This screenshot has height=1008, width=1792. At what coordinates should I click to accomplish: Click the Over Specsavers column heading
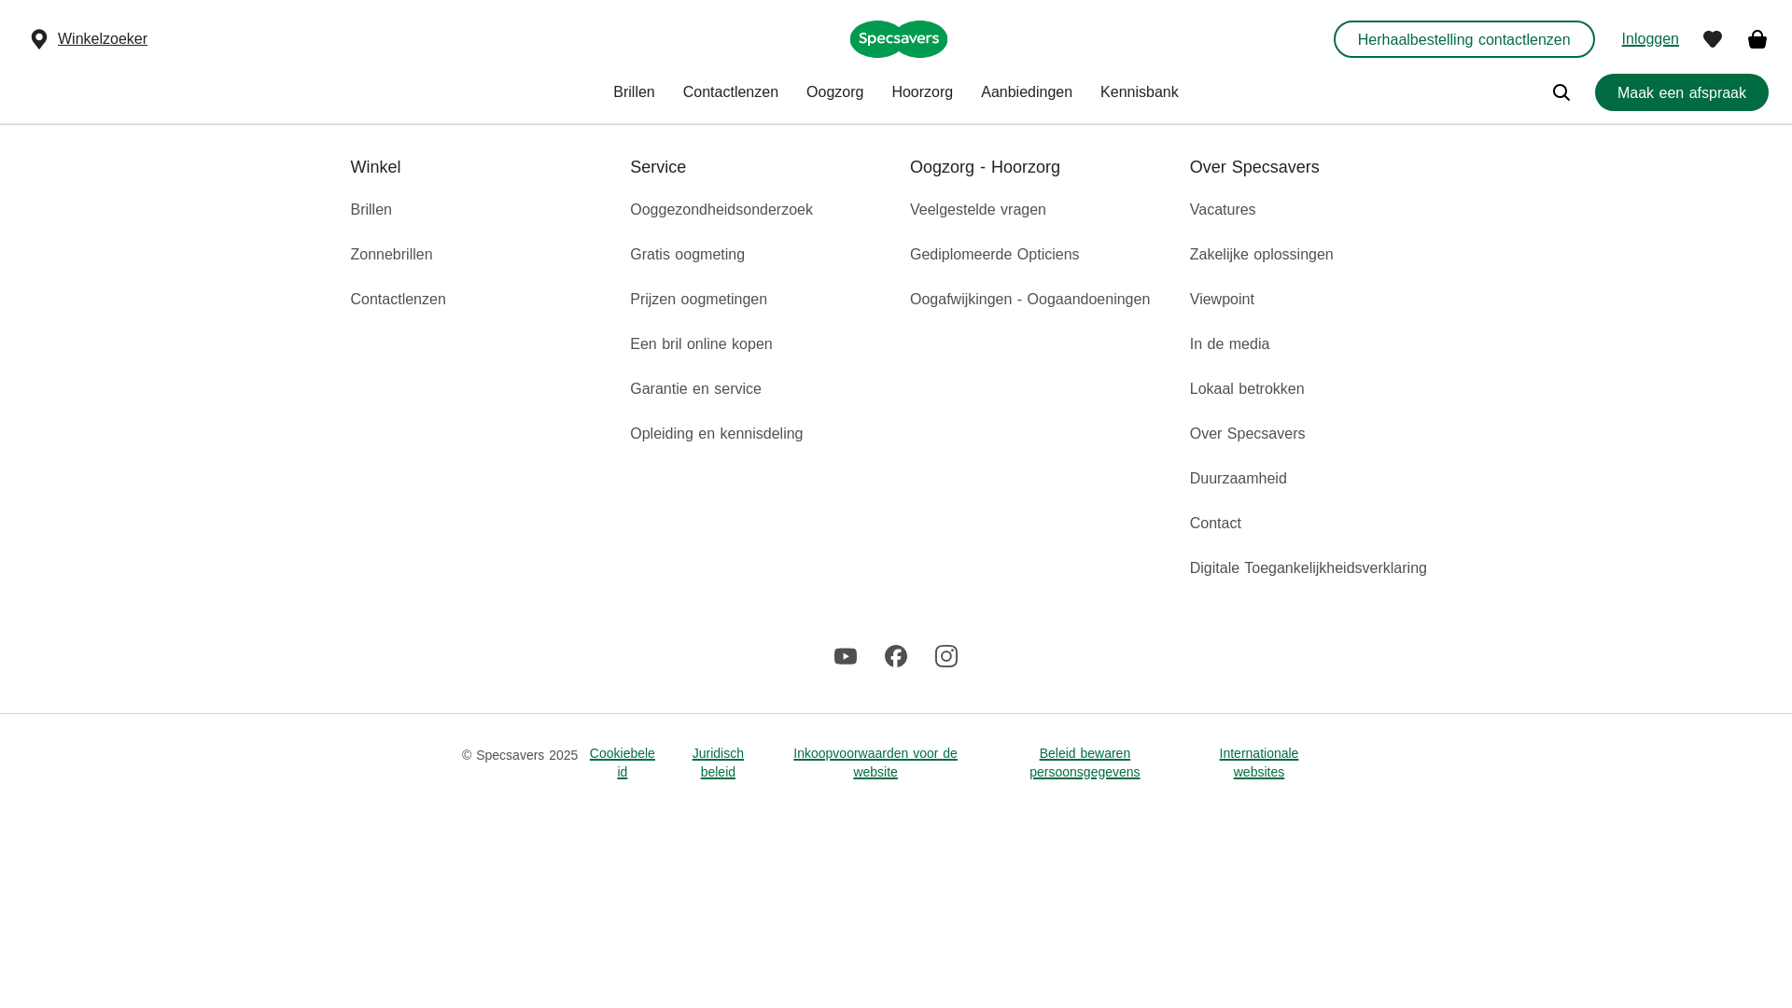tap(1254, 167)
